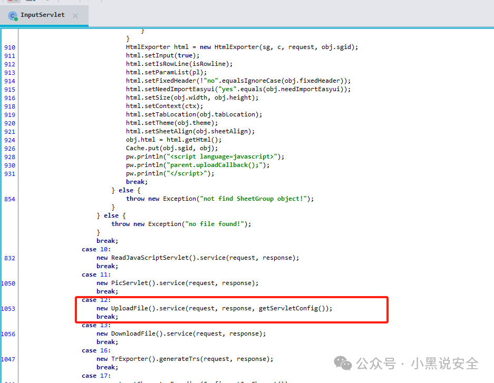Click gutter line number 1050

point(8,283)
